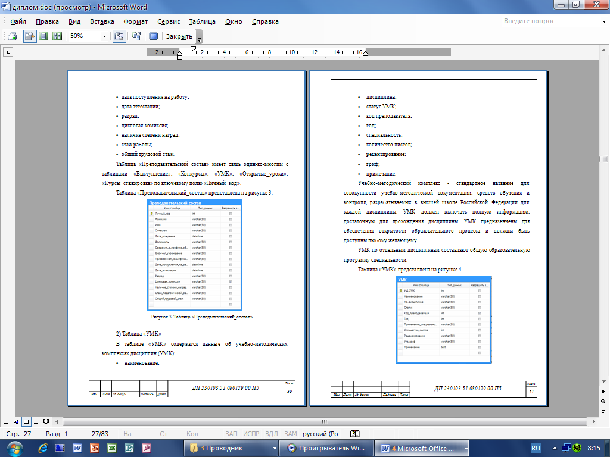Expand the help question box dropdown arrow

(x=604, y=21)
